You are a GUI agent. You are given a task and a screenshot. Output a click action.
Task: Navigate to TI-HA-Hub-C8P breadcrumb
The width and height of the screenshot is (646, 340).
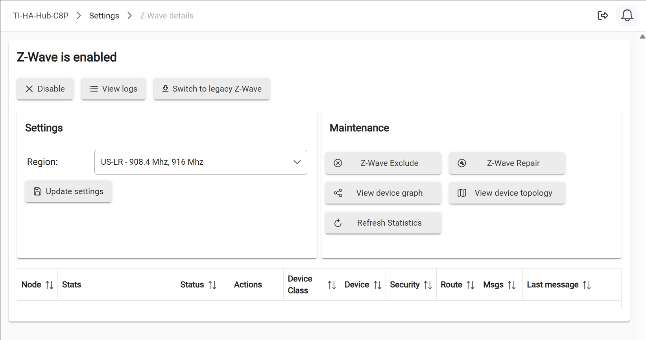coord(41,16)
